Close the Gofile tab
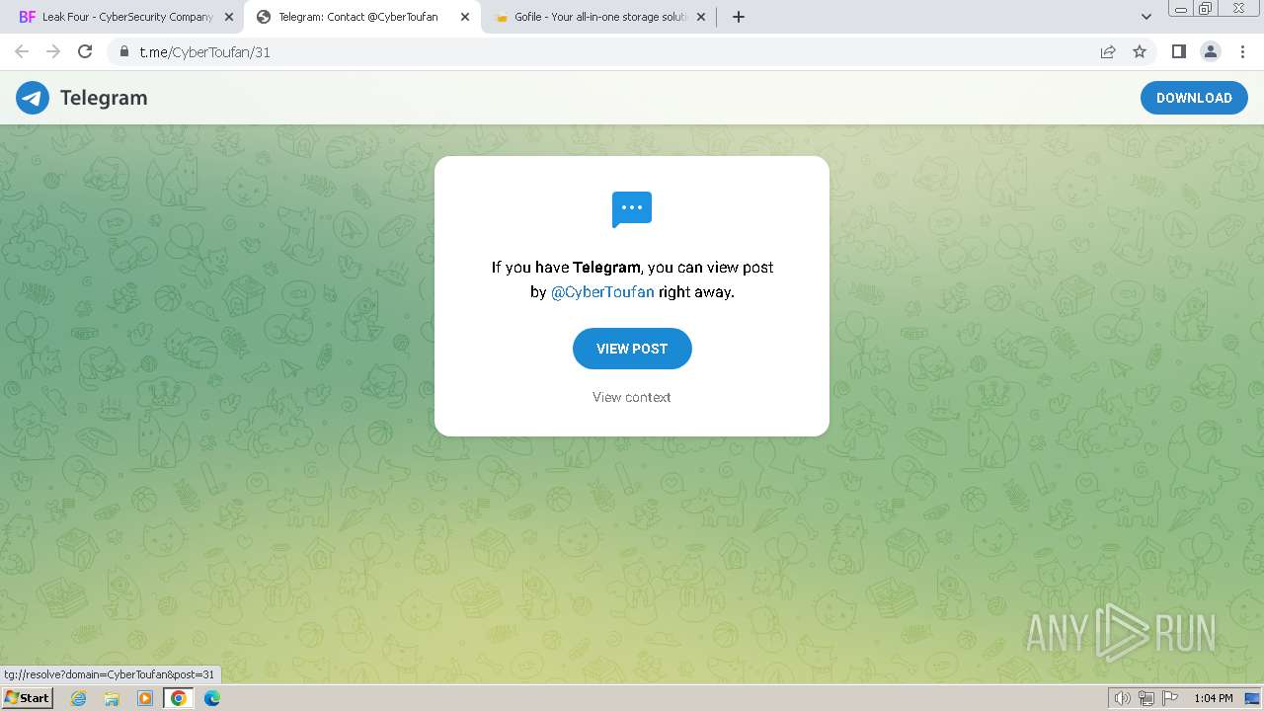Screen dimensions: 1264x711 701,17
